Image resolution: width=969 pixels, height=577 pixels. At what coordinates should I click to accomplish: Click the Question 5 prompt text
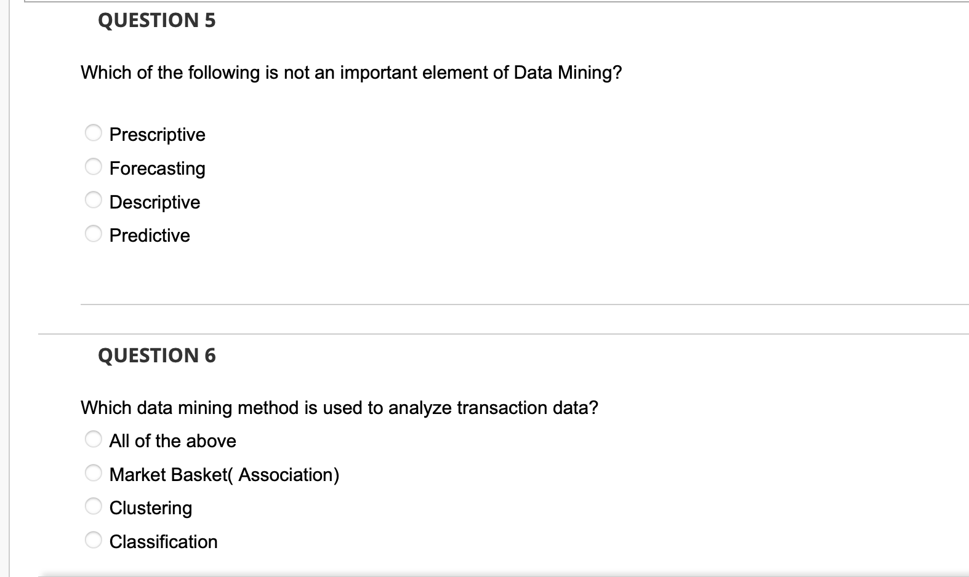pyautogui.click(x=351, y=72)
